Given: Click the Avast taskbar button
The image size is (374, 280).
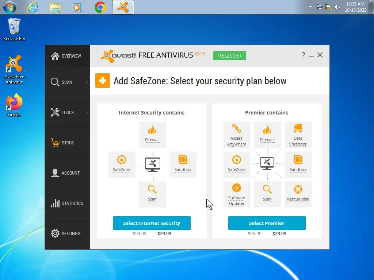Looking at the screenshot, I should [123, 7].
